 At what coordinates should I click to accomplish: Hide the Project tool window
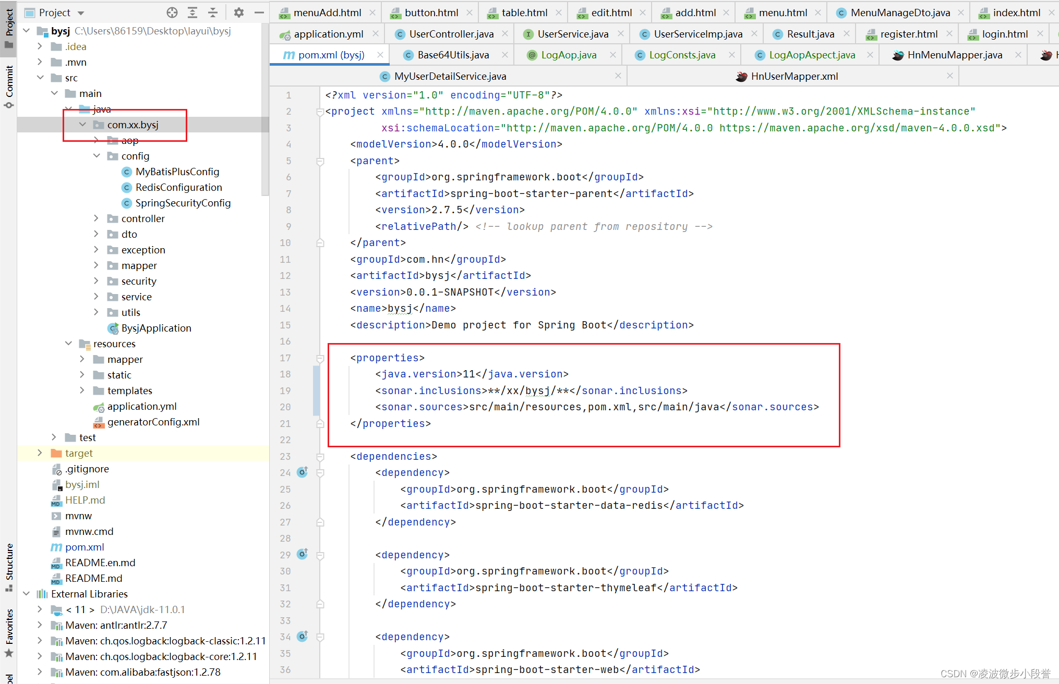click(259, 12)
